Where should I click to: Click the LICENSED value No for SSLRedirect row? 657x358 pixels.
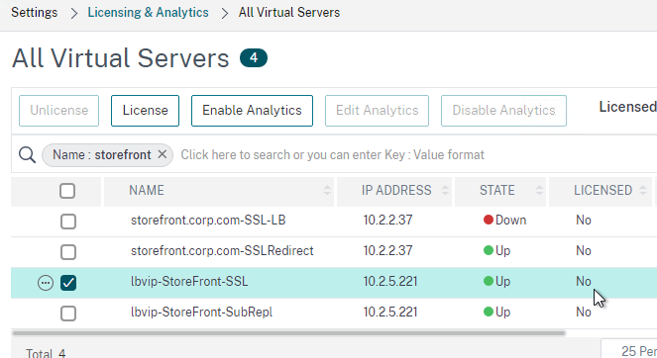[584, 250]
